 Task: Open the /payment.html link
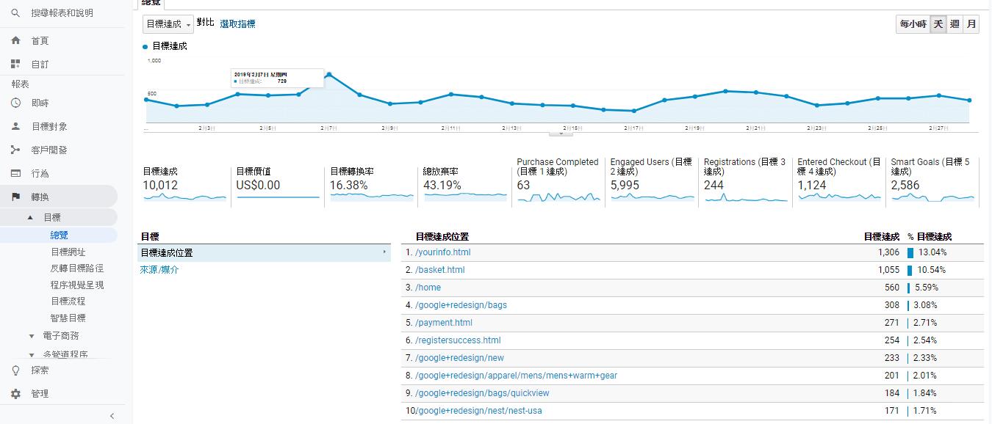click(x=444, y=323)
